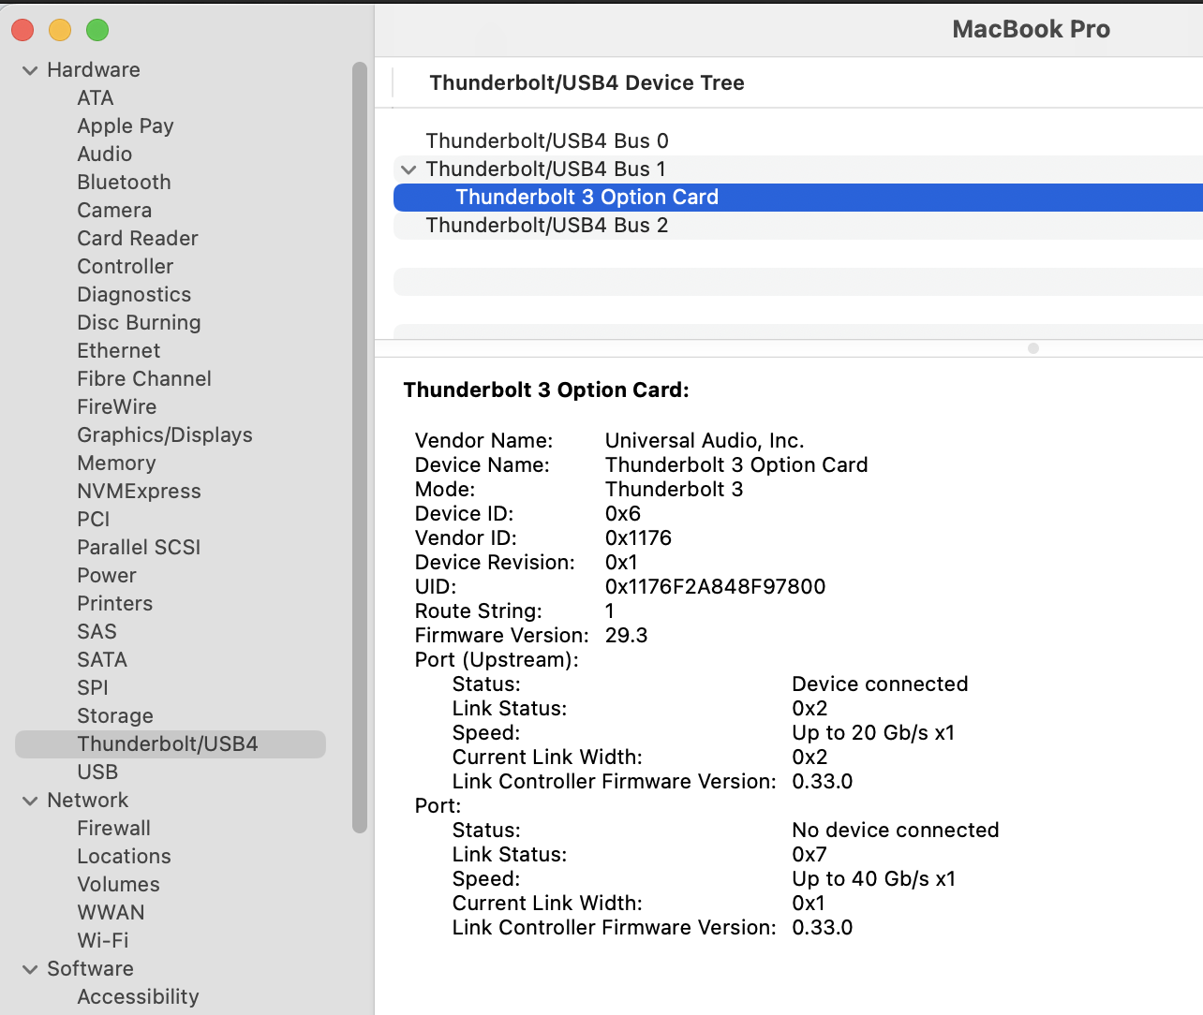Click the Network category label
Screen dimensions: 1203x1015
(x=88, y=801)
